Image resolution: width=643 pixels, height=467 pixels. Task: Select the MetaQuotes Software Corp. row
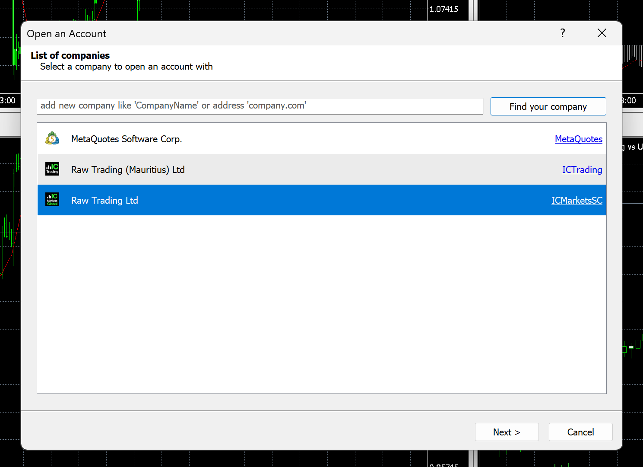pyautogui.click(x=322, y=139)
